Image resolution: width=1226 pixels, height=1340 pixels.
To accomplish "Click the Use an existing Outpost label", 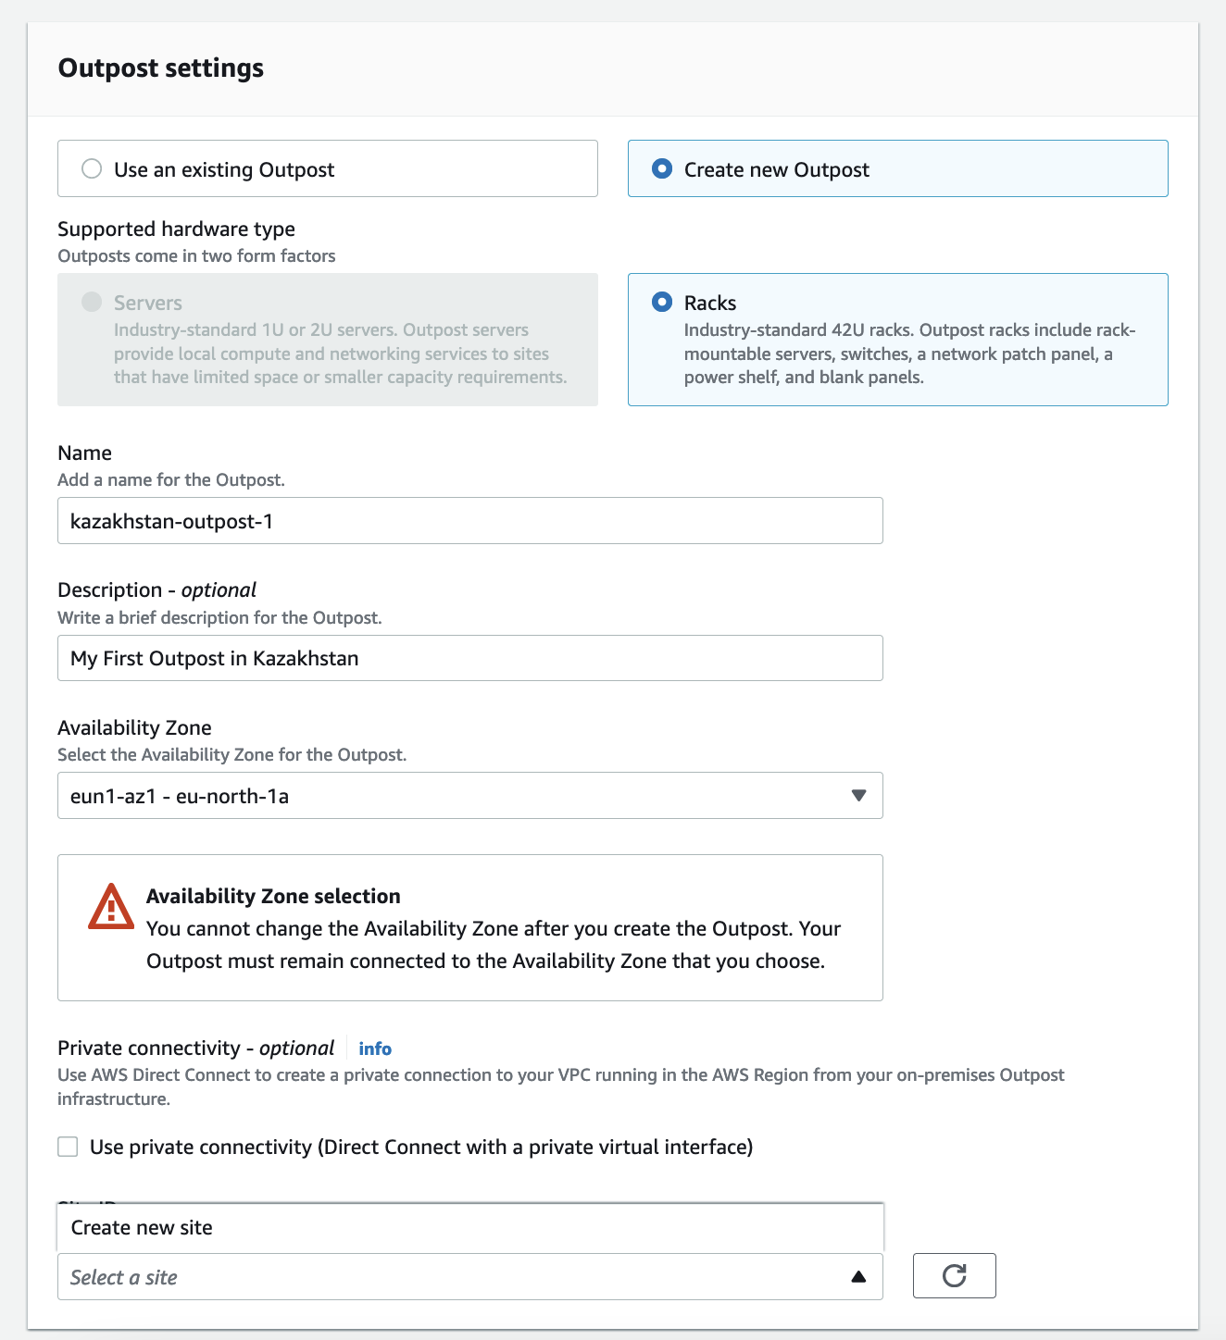I will 224,170.
